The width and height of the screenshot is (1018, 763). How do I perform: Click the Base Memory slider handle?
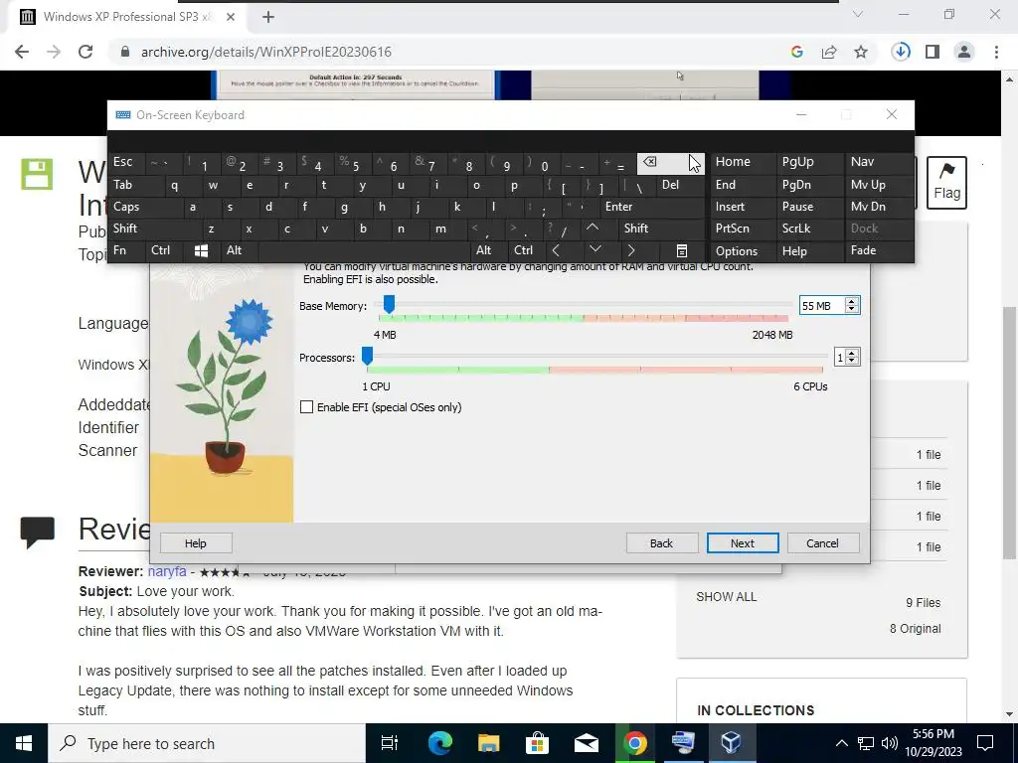pos(389,304)
